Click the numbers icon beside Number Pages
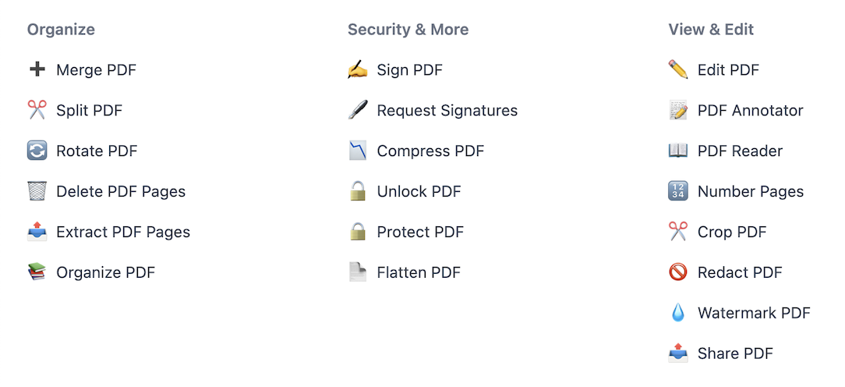Viewport: 845px width, 387px height. click(678, 191)
